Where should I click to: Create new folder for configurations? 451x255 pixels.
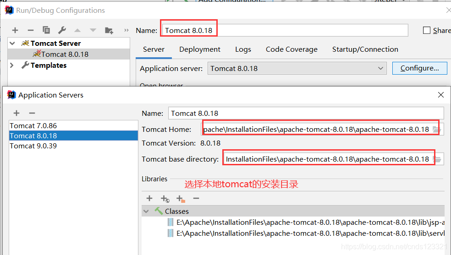[109, 30]
